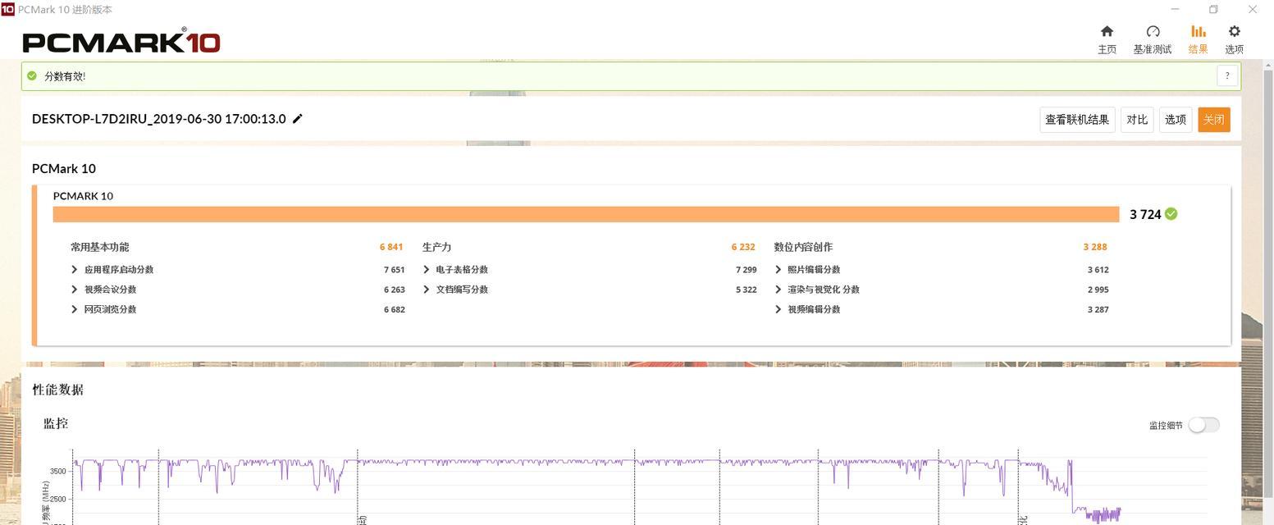Click the PCMark 10 title bar app icon

click(x=7, y=9)
